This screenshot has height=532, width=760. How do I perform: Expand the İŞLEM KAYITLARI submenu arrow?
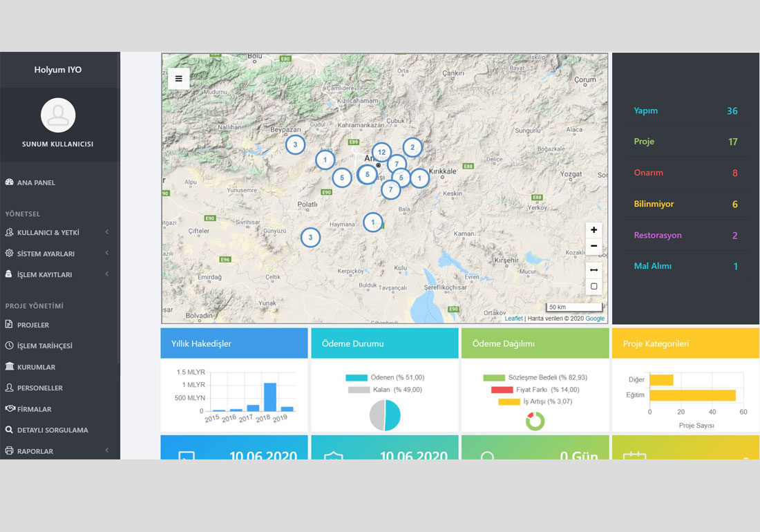click(x=107, y=274)
